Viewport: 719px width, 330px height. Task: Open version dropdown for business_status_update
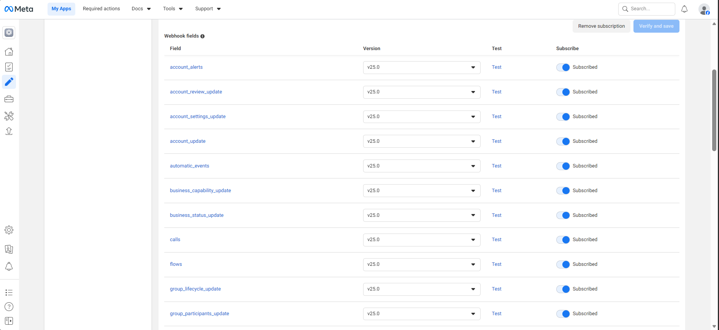[x=422, y=215]
